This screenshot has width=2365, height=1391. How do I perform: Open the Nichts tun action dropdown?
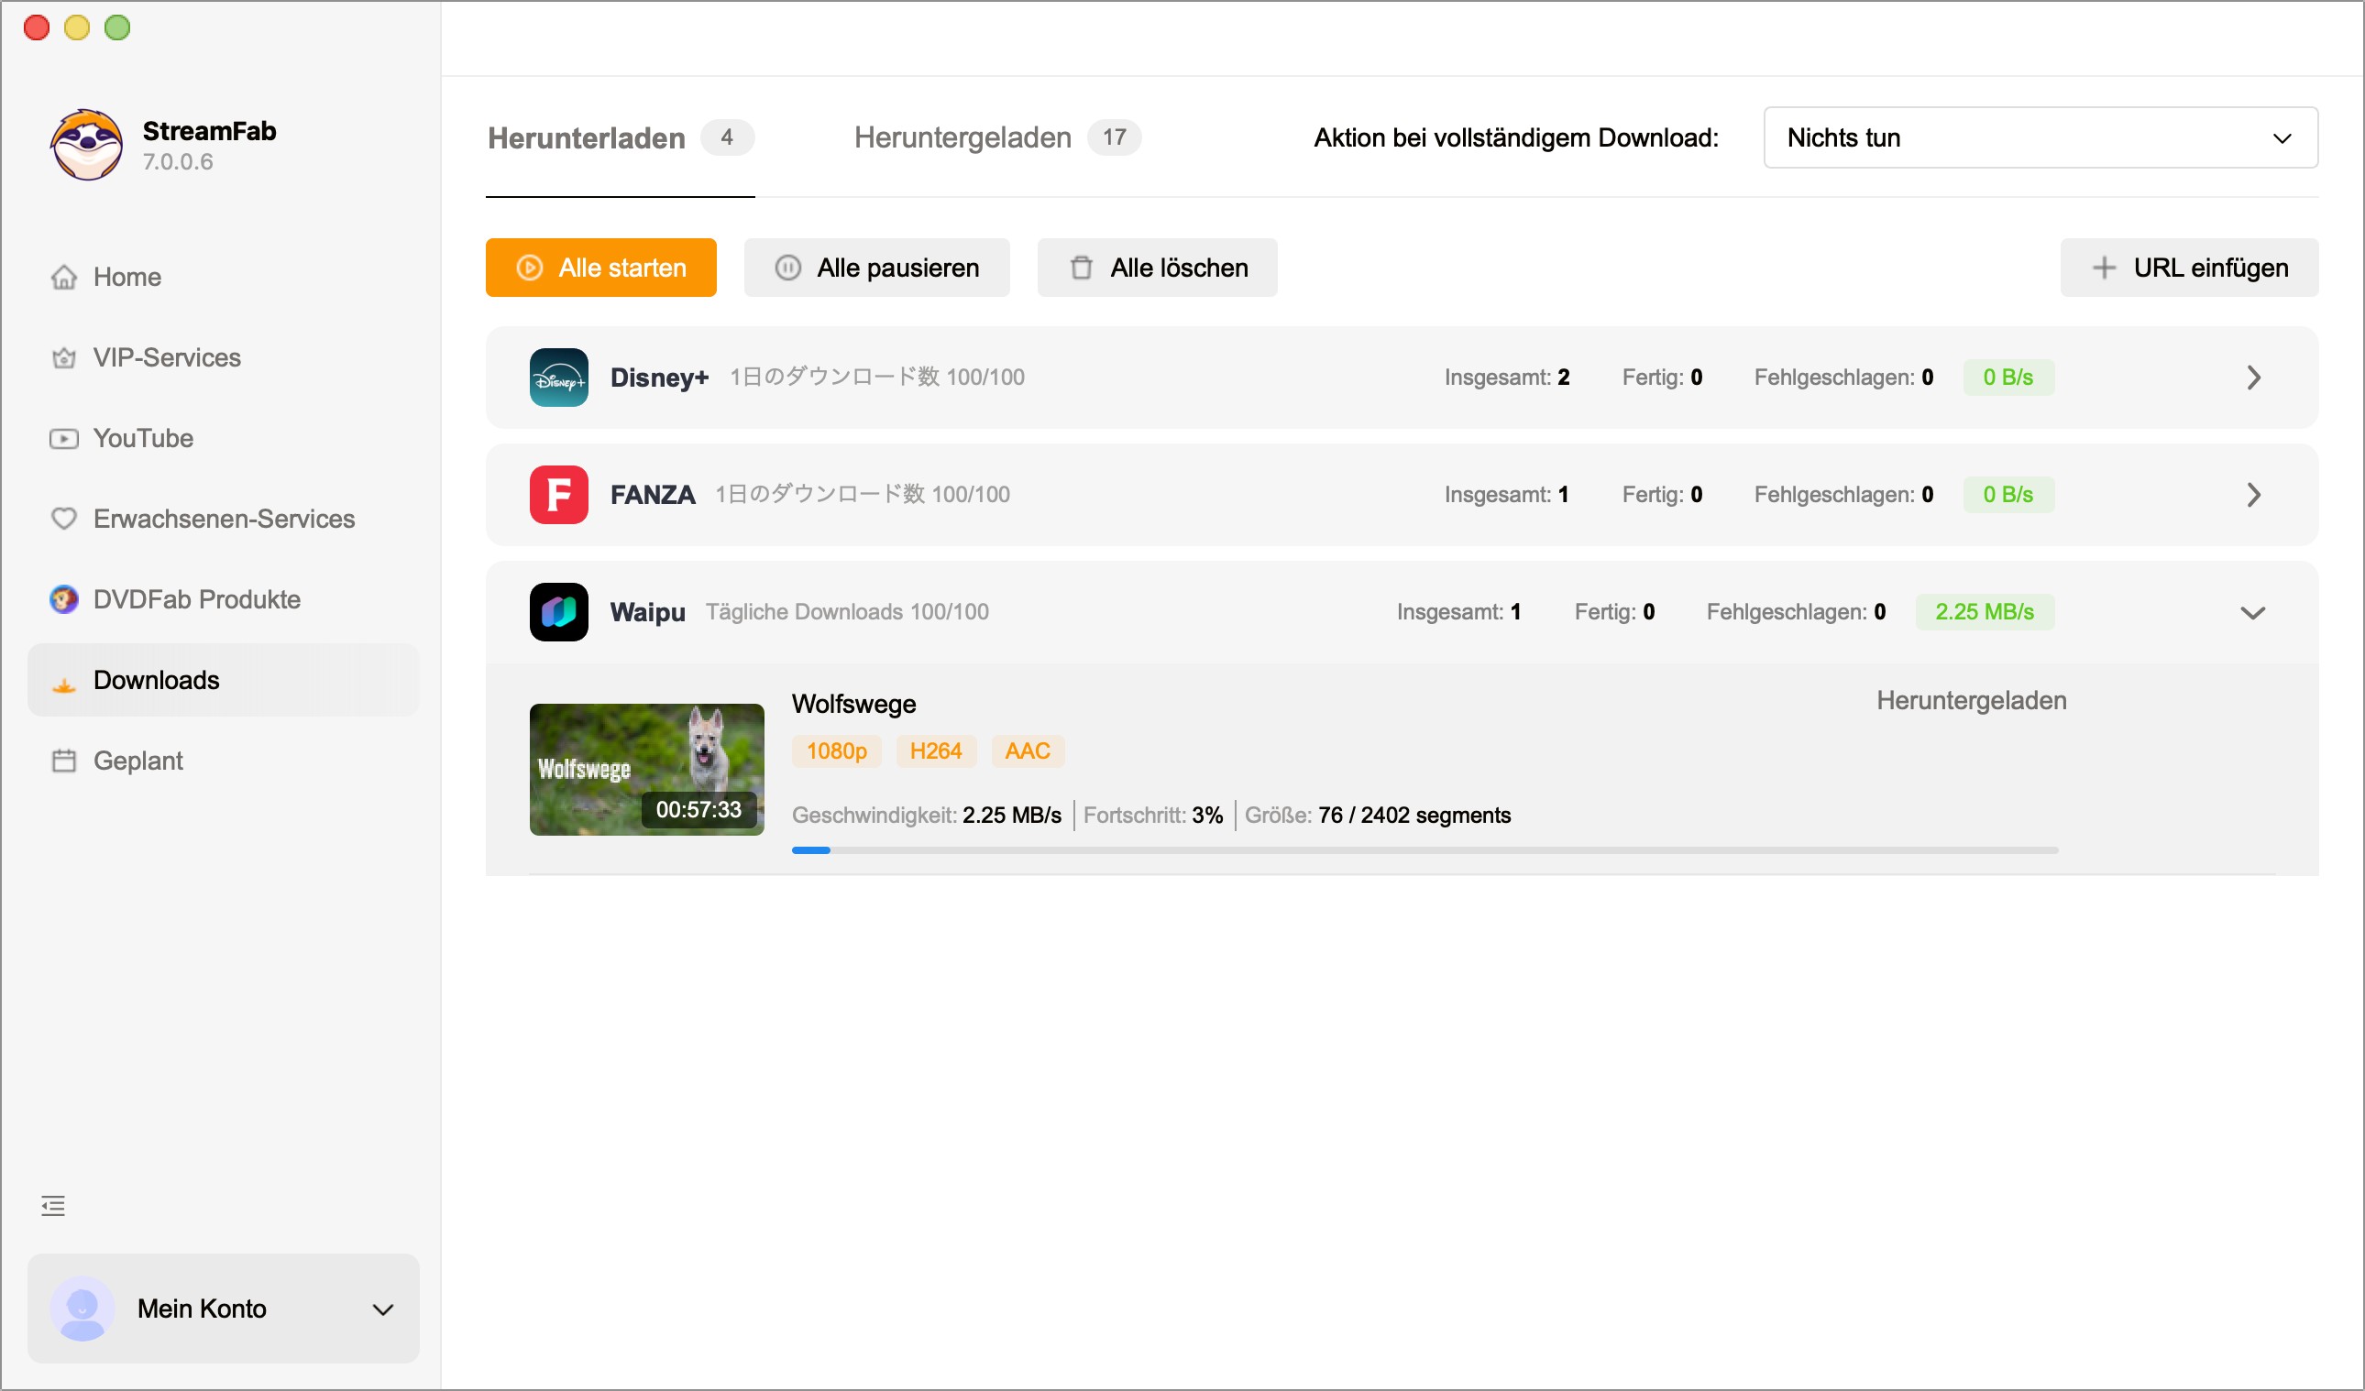click(2039, 137)
